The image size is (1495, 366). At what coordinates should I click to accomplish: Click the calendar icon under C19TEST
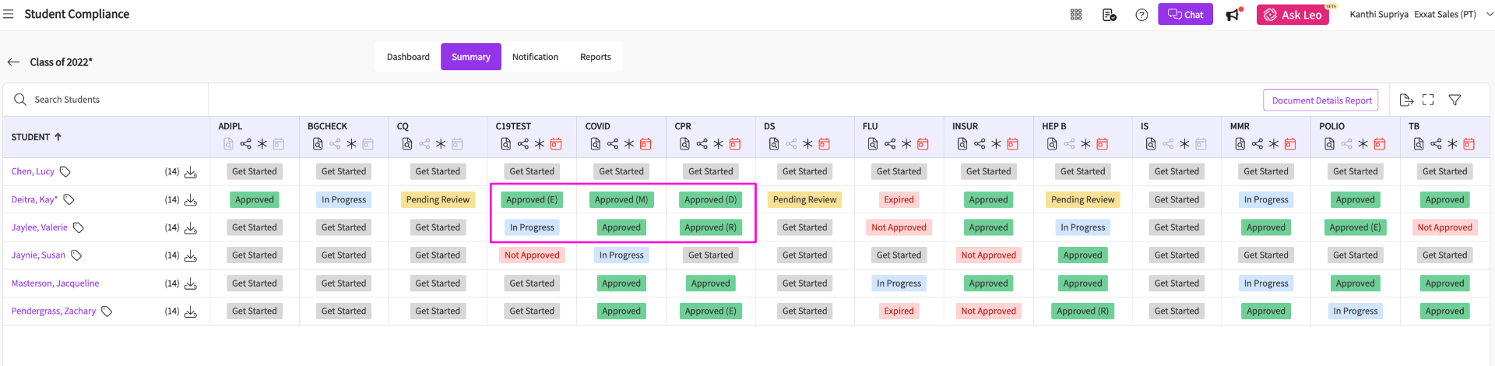tap(556, 144)
